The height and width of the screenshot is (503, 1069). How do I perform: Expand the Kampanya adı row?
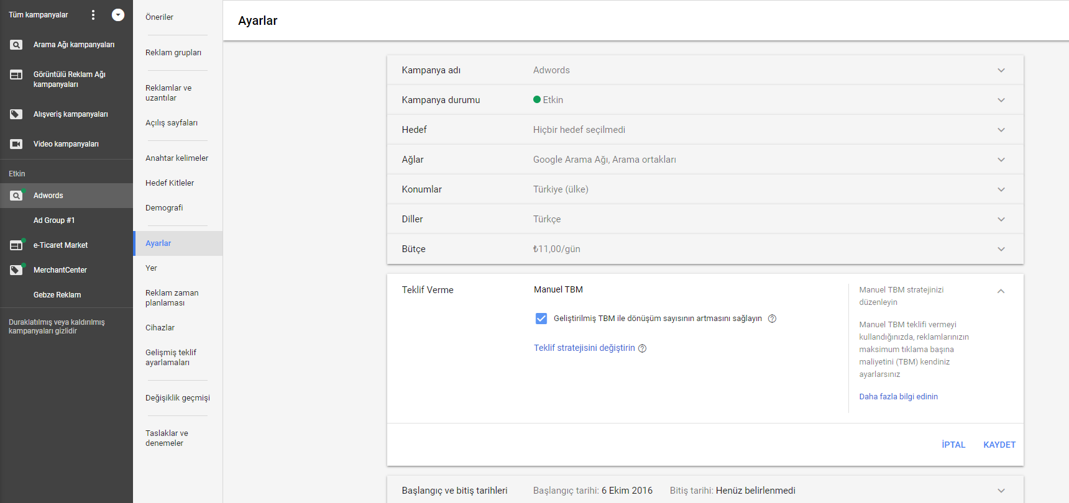click(705, 70)
